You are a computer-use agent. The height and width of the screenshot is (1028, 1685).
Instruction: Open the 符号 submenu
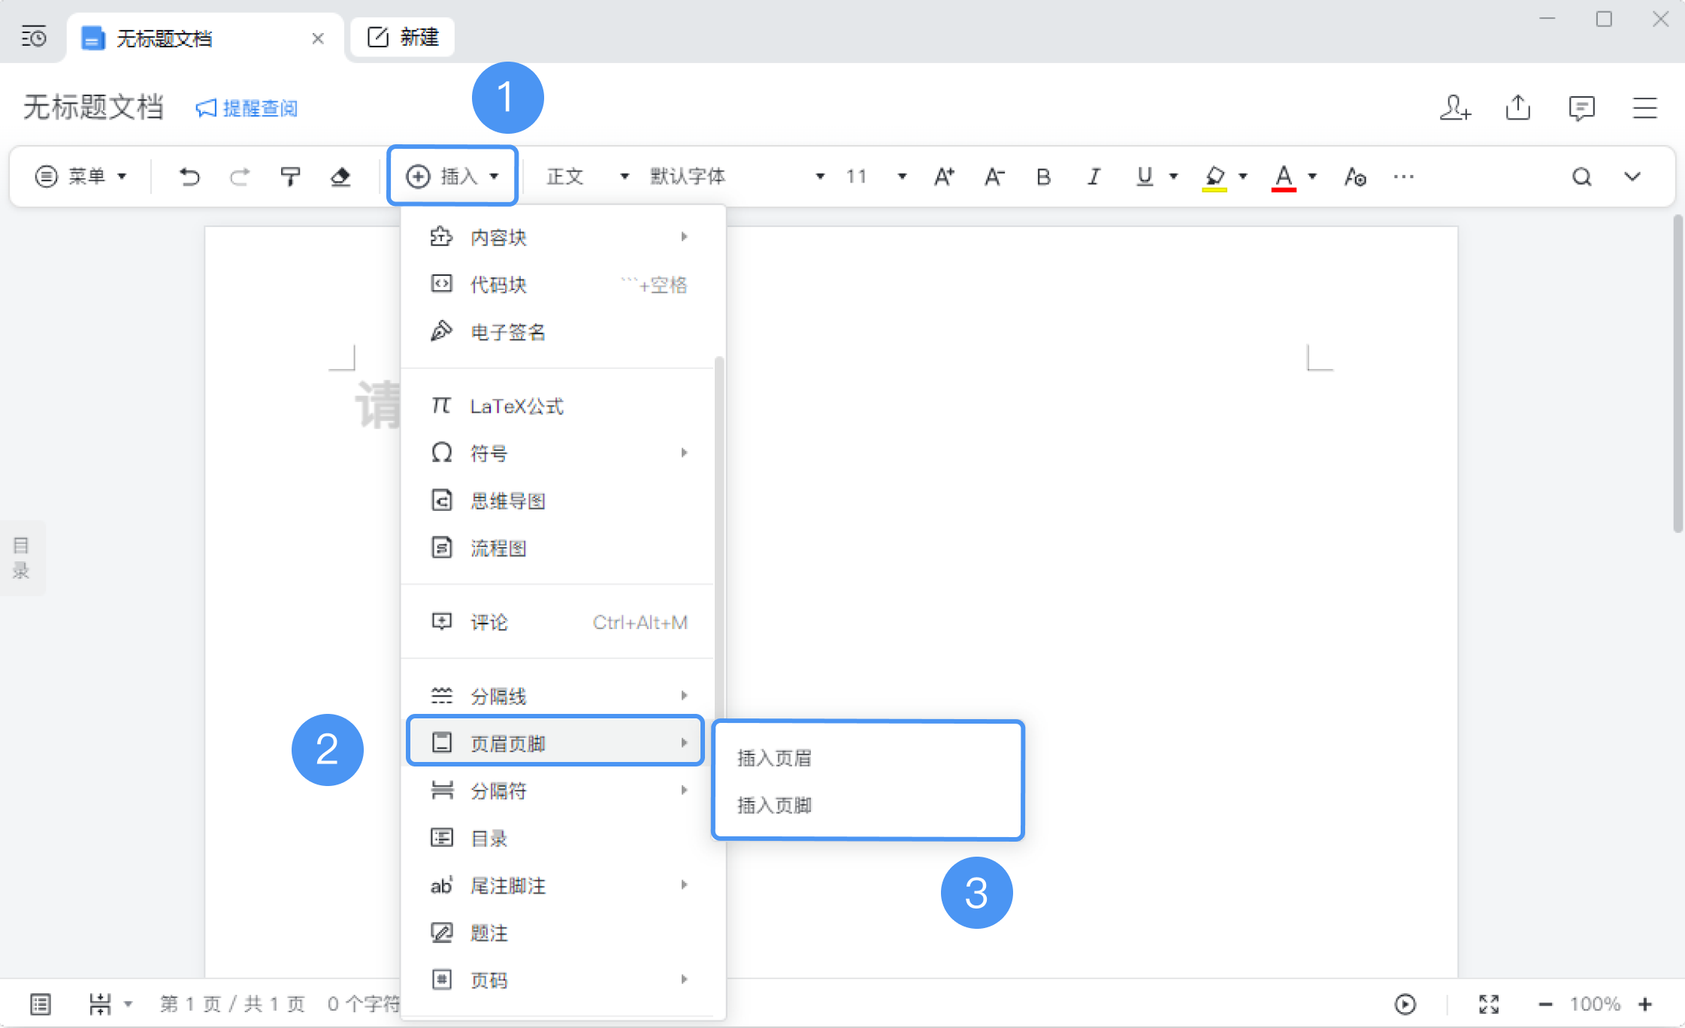tap(559, 453)
